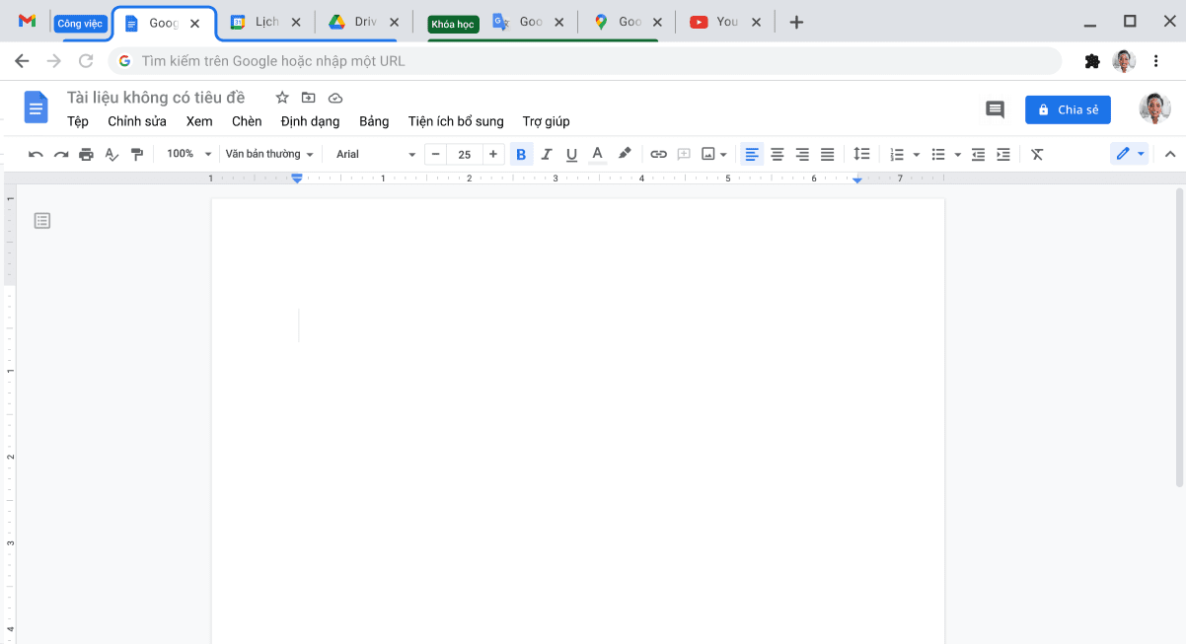1186x644 pixels.
Task: Set right text alignment
Action: coord(802,154)
